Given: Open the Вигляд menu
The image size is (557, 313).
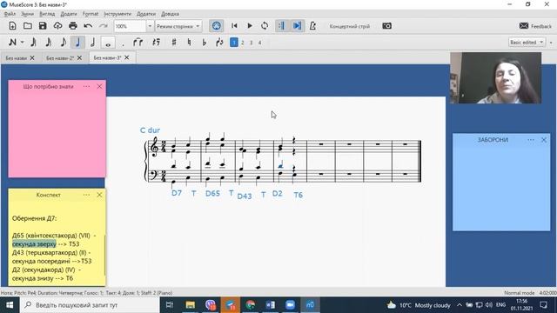Looking at the screenshot, I should (47, 14).
